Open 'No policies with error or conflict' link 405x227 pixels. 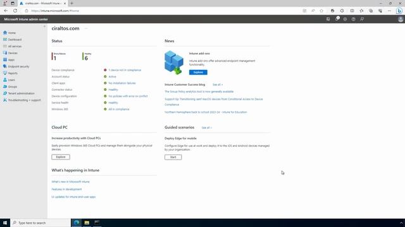[x=128, y=96]
